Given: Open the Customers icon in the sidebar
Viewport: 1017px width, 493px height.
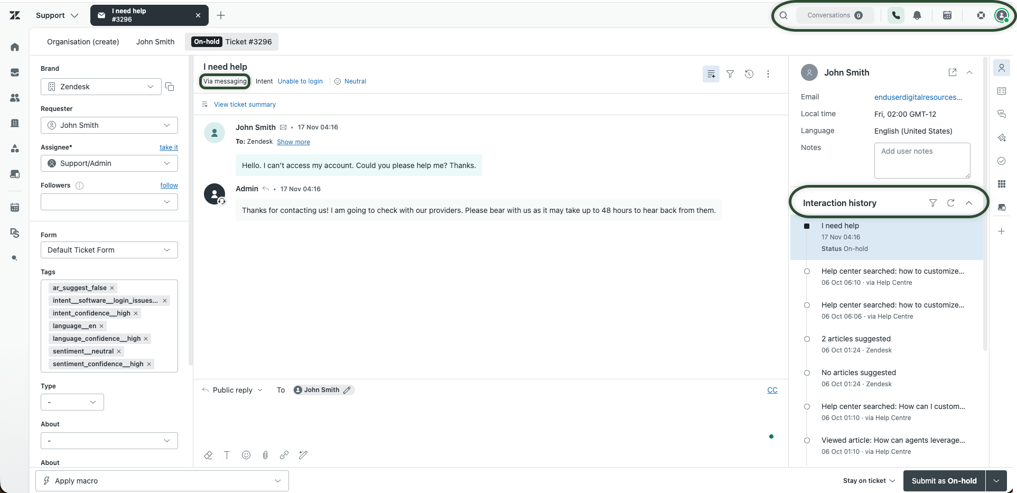Looking at the screenshot, I should (x=15, y=98).
